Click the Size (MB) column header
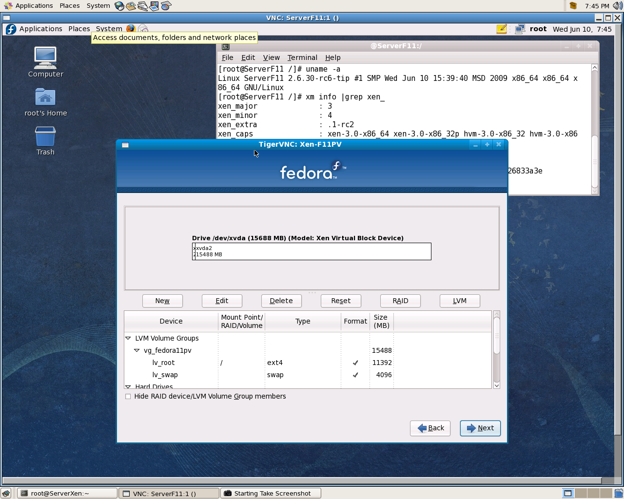Screen dimensions: 624x499 point(381,321)
